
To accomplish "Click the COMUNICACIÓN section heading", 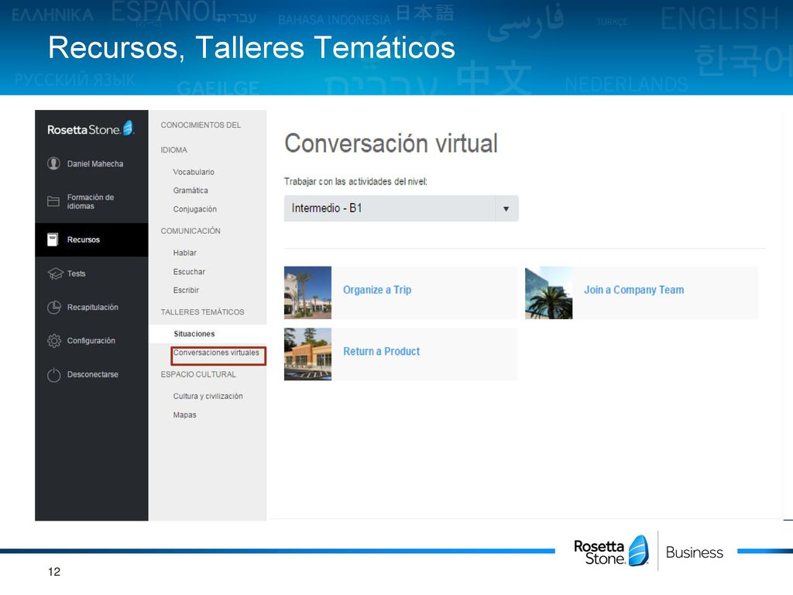I will pos(191,231).
